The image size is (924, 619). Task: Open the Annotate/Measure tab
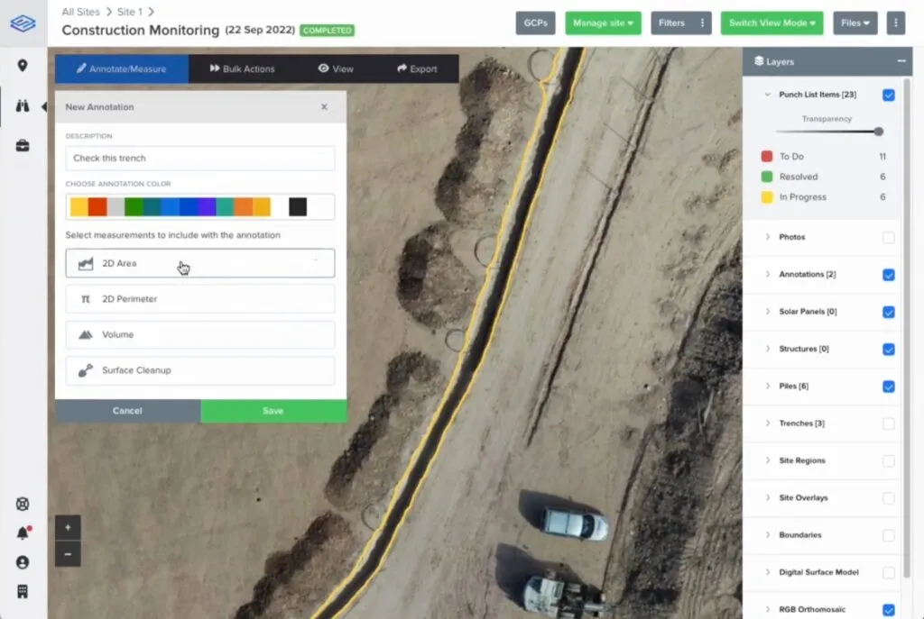[122, 68]
